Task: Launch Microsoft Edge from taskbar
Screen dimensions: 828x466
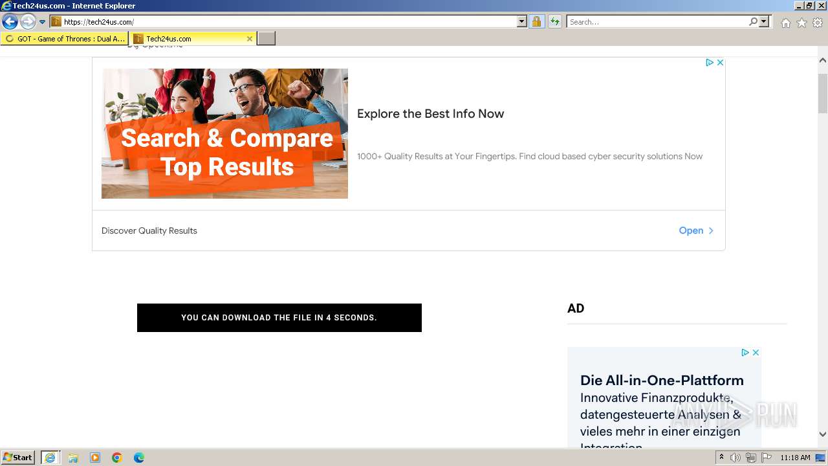Action: [x=139, y=458]
